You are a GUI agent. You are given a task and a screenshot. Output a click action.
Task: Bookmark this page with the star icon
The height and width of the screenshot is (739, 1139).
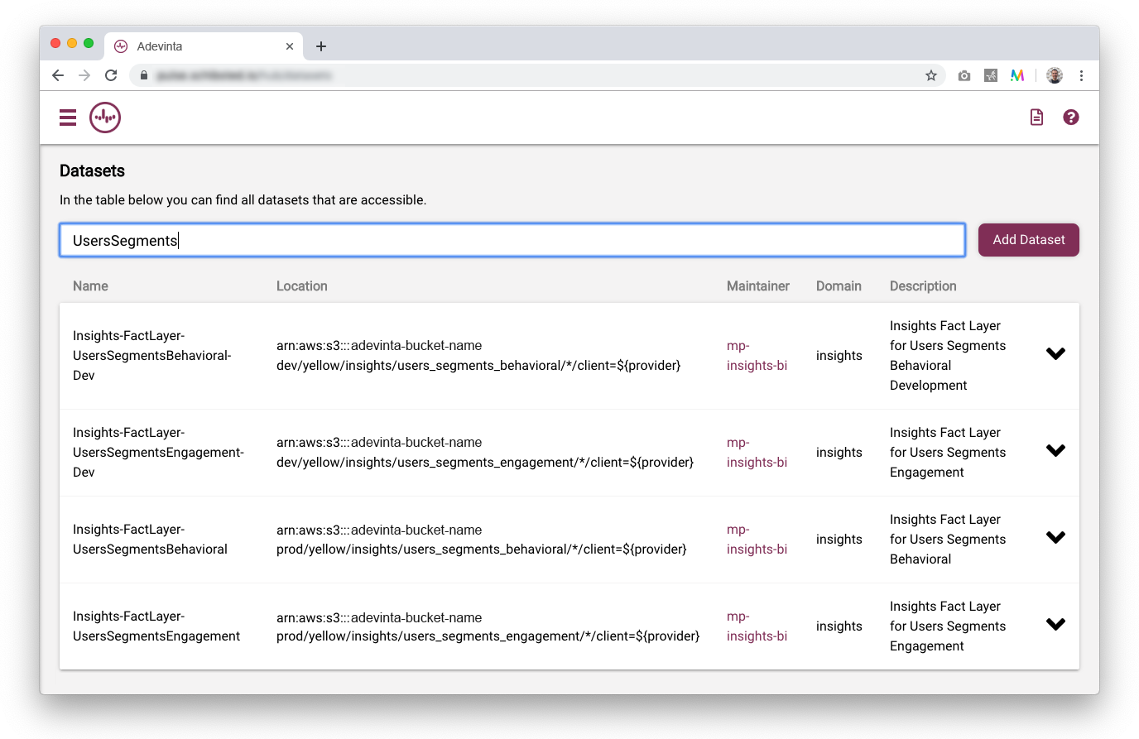(931, 75)
